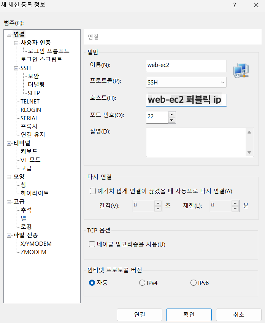This screenshot has height=323, width=265.
Task: Select 연결 유지 tree item
Action: click(x=33, y=135)
